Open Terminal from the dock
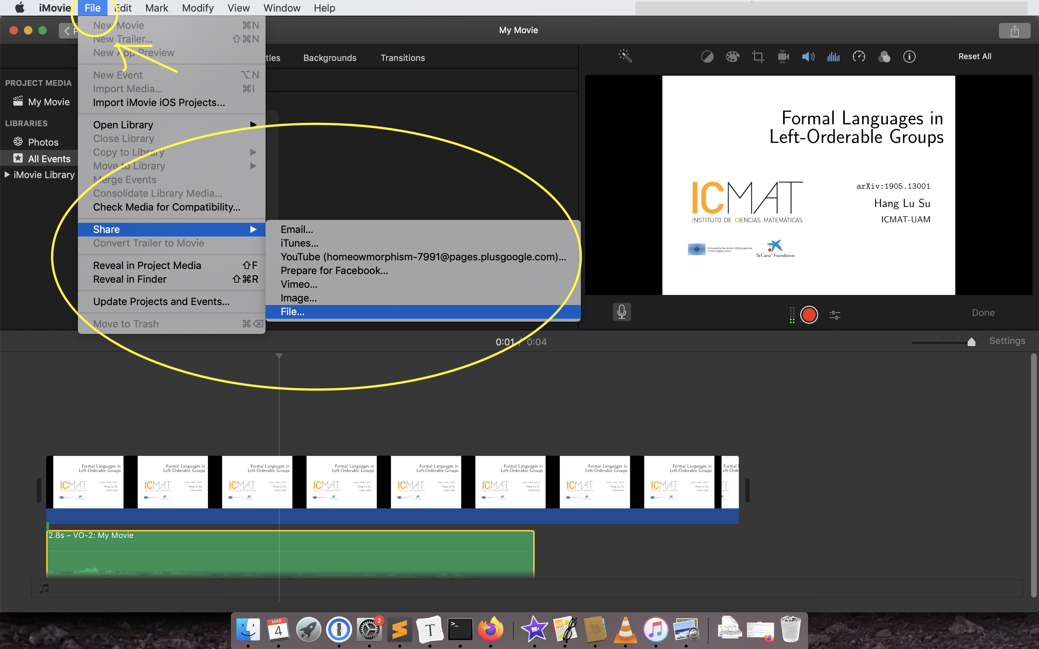This screenshot has width=1039, height=649. (x=460, y=629)
